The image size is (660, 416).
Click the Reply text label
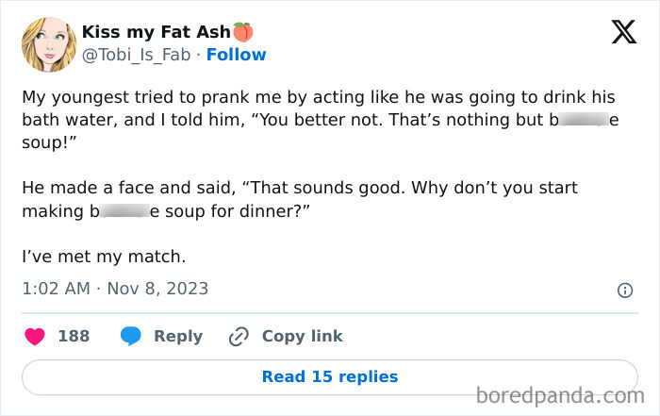pyautogui.click(x=178, y=336)
